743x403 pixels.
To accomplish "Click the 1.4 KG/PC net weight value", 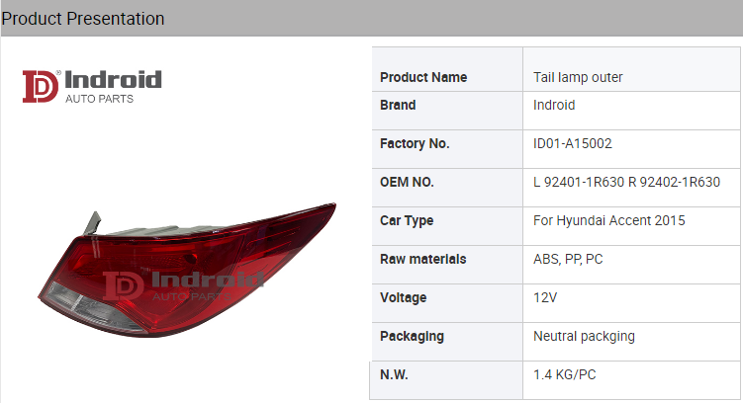I will tap(565, 375).
